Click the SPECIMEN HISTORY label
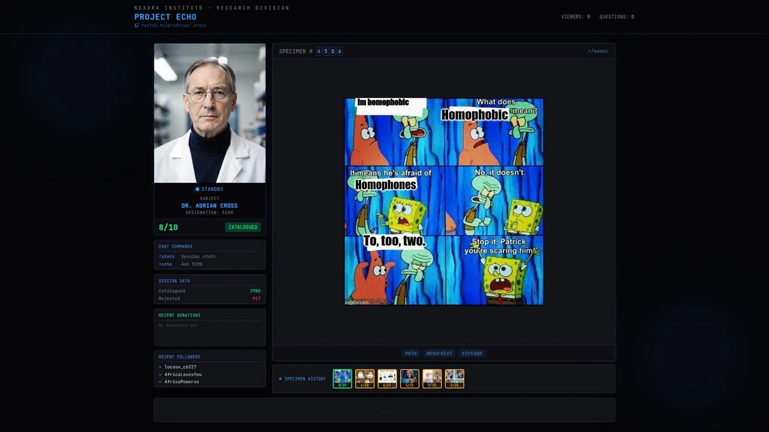 coord(305,379)
